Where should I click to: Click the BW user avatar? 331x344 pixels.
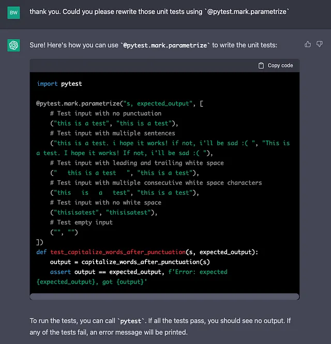[x=13, y=12]
